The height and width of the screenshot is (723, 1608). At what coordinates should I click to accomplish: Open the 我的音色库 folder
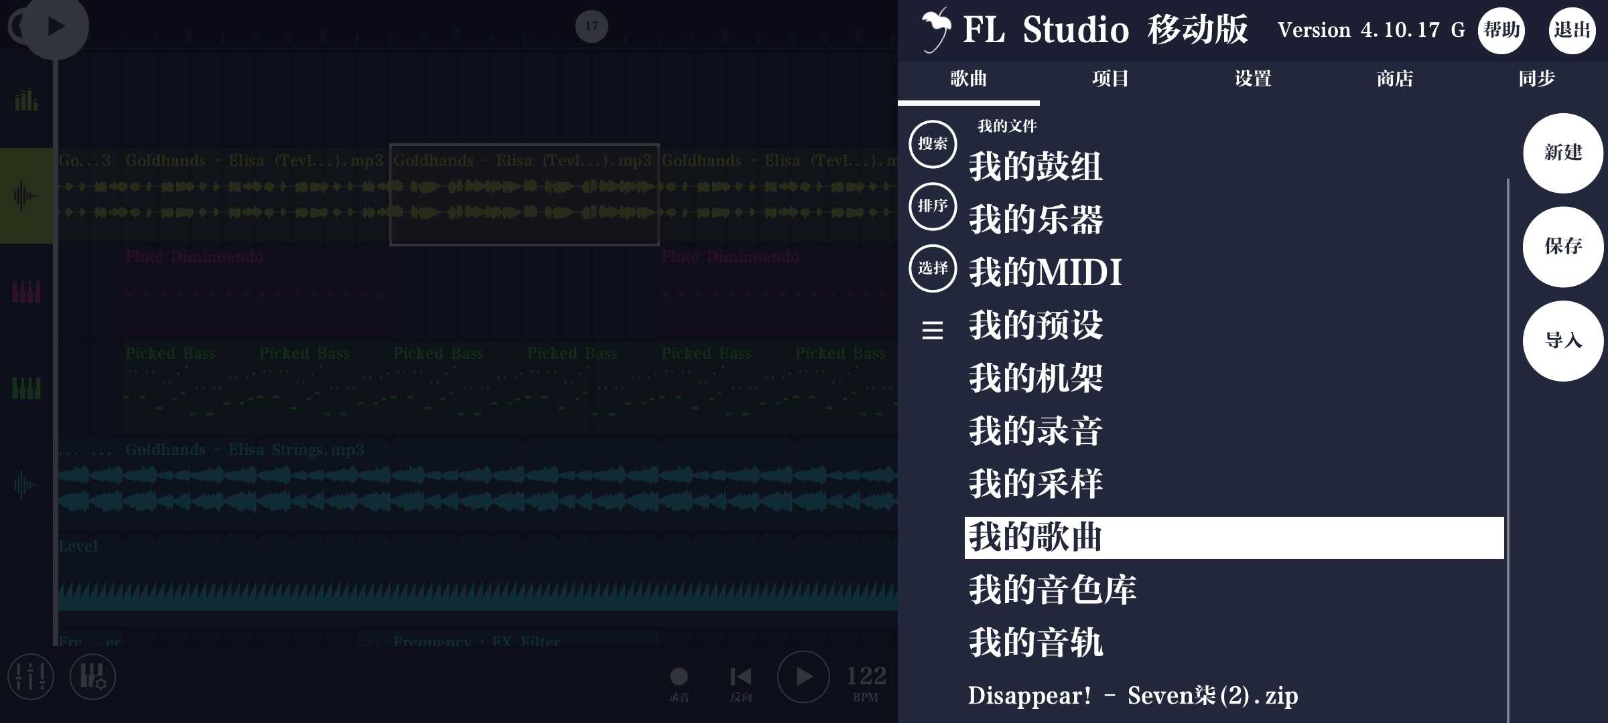point(1234,590)
